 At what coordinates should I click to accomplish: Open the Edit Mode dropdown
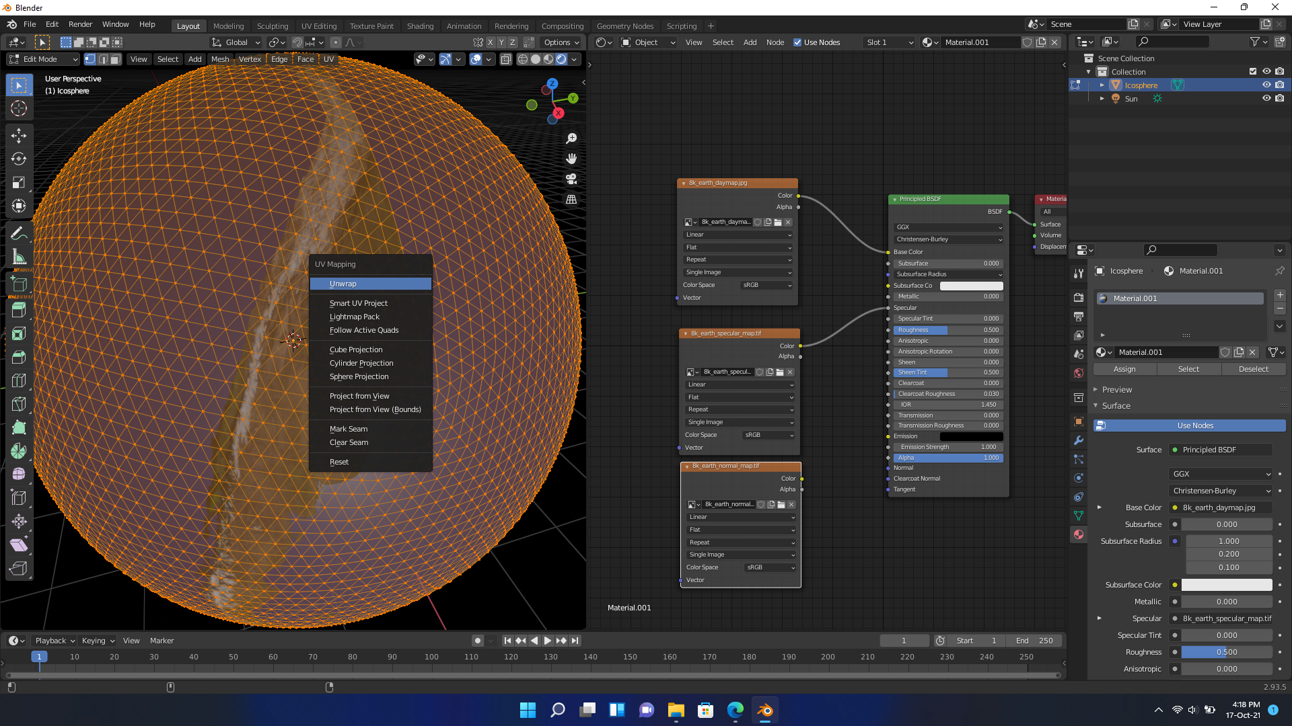[43, 59]
